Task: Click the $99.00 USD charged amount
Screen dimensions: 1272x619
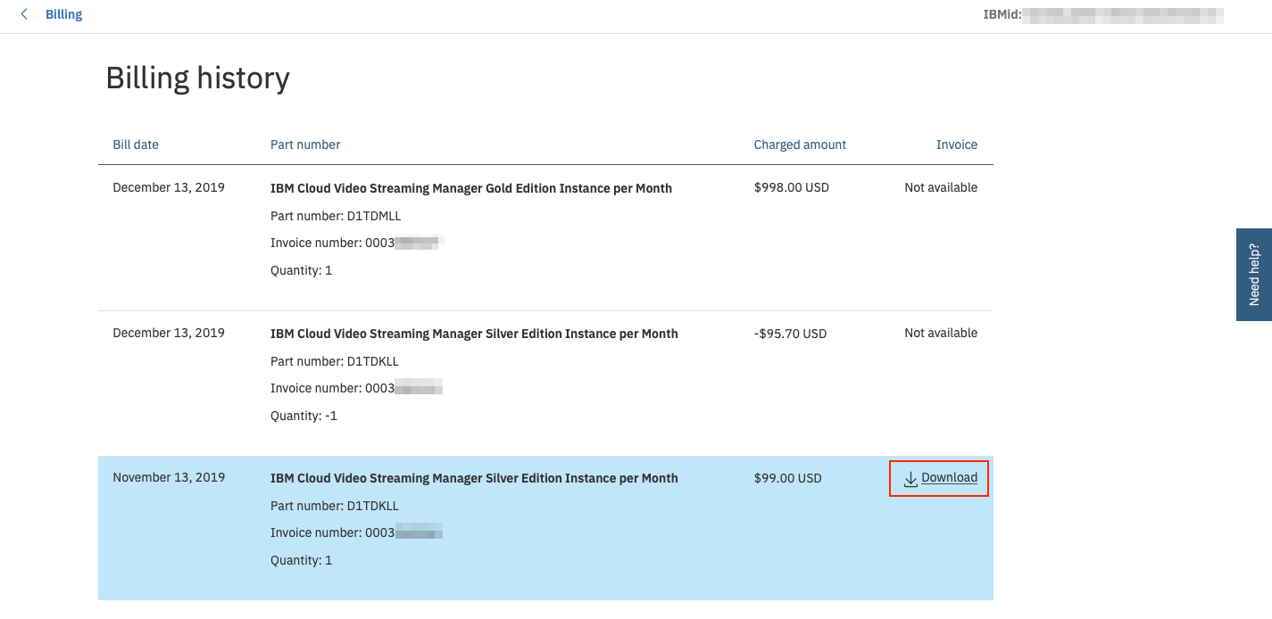Action: click(x=787, y=478)
